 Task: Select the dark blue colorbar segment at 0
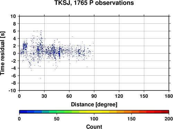23,112
